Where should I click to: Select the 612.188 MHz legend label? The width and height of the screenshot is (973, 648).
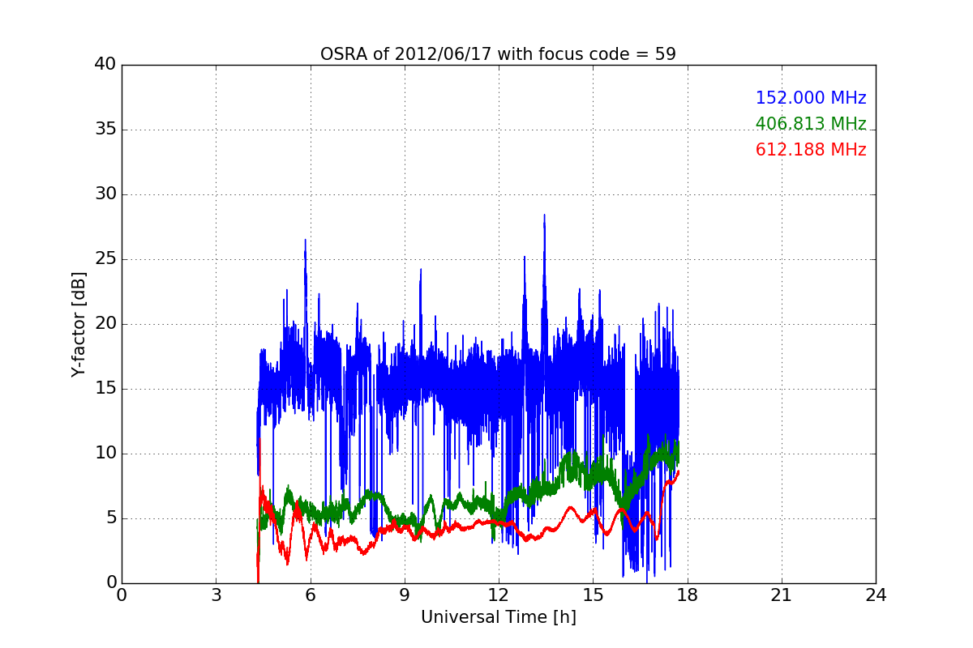pyautogui.click(x=811, y=150)
